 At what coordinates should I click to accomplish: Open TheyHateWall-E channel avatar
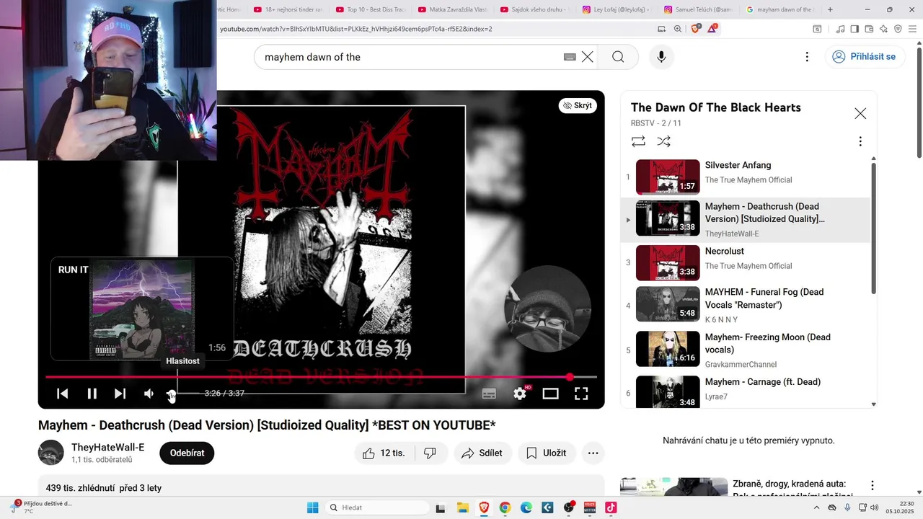51,453
